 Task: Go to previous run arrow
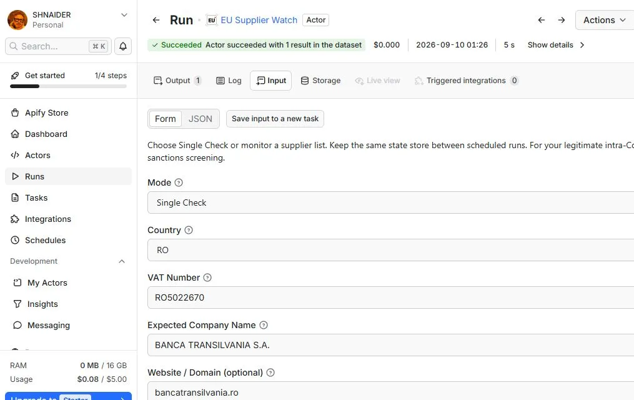click(x=542, y=20)
